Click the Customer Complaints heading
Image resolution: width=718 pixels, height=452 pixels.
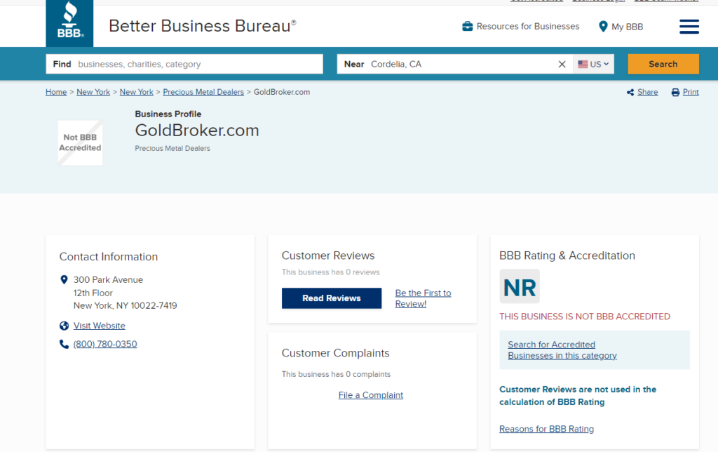point(336,353)
